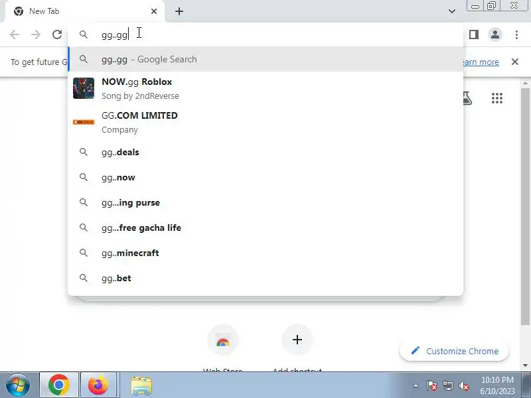Screen dimensions: 531x398
Task: Open a new tab with the plus button
Action: 179,11
